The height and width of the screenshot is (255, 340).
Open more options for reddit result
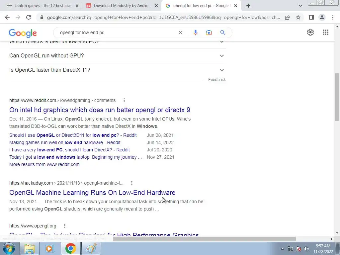[124, 100]
